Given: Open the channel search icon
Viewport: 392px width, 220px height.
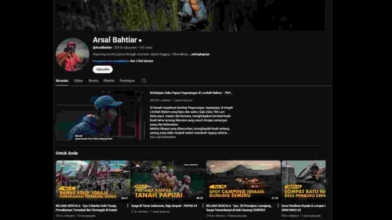Looking at the screenshot, I should (144, 81).
